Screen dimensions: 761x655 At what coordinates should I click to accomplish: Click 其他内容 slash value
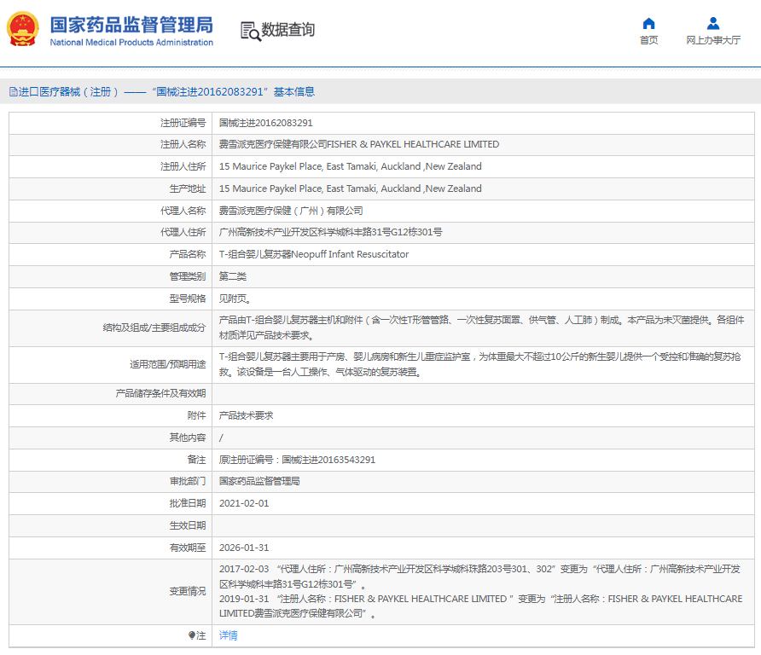pyautogui.click(x=221, y=438)
